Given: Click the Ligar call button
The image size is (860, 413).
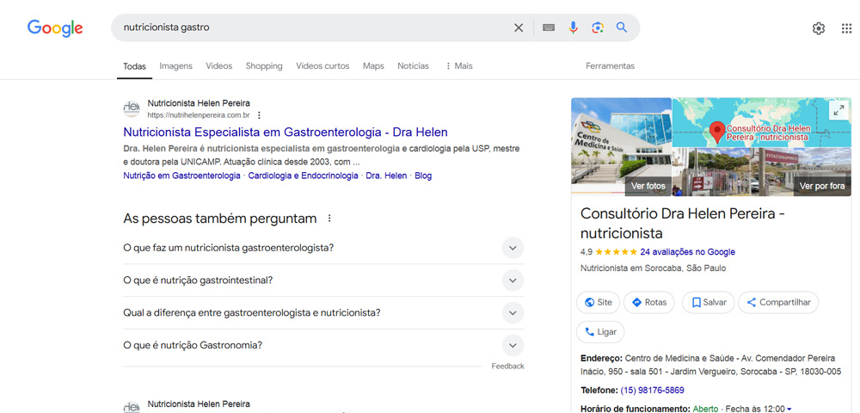Looking at the screenshot, I should pyautogui.click(x=600, y=332).
